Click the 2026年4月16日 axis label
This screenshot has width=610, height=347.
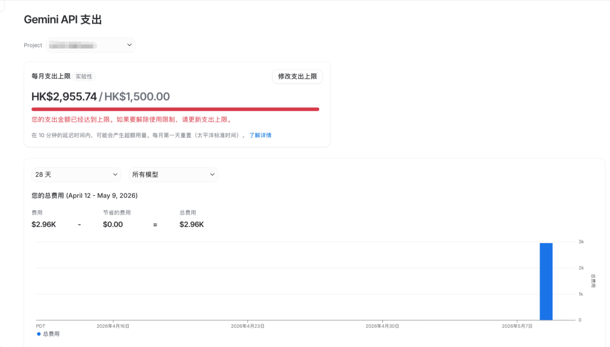coord(113,326)
